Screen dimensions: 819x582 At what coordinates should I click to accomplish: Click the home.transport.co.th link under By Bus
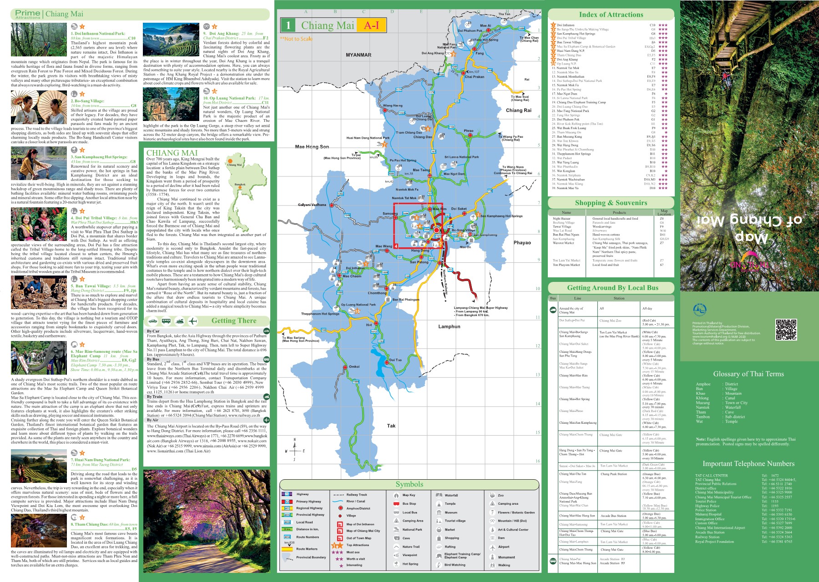tap(197, 392)
